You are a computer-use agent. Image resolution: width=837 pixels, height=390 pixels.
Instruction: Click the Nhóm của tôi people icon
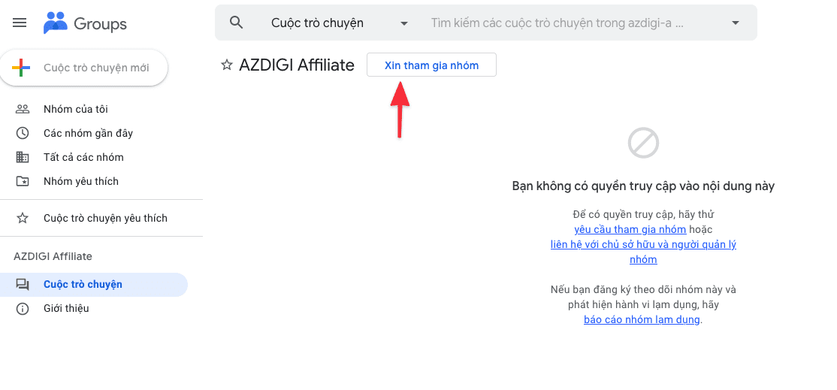coord(23,109)
